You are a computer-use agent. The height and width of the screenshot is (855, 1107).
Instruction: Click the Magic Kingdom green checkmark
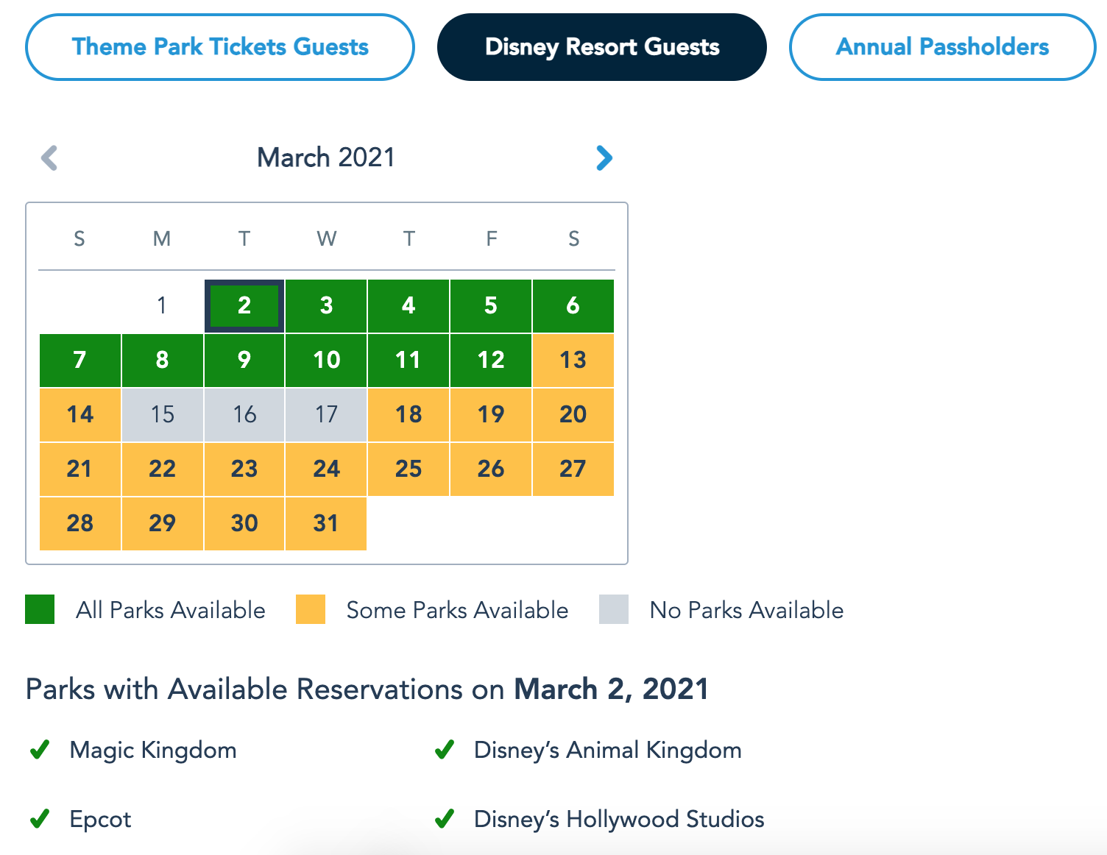tap(40, 750)
